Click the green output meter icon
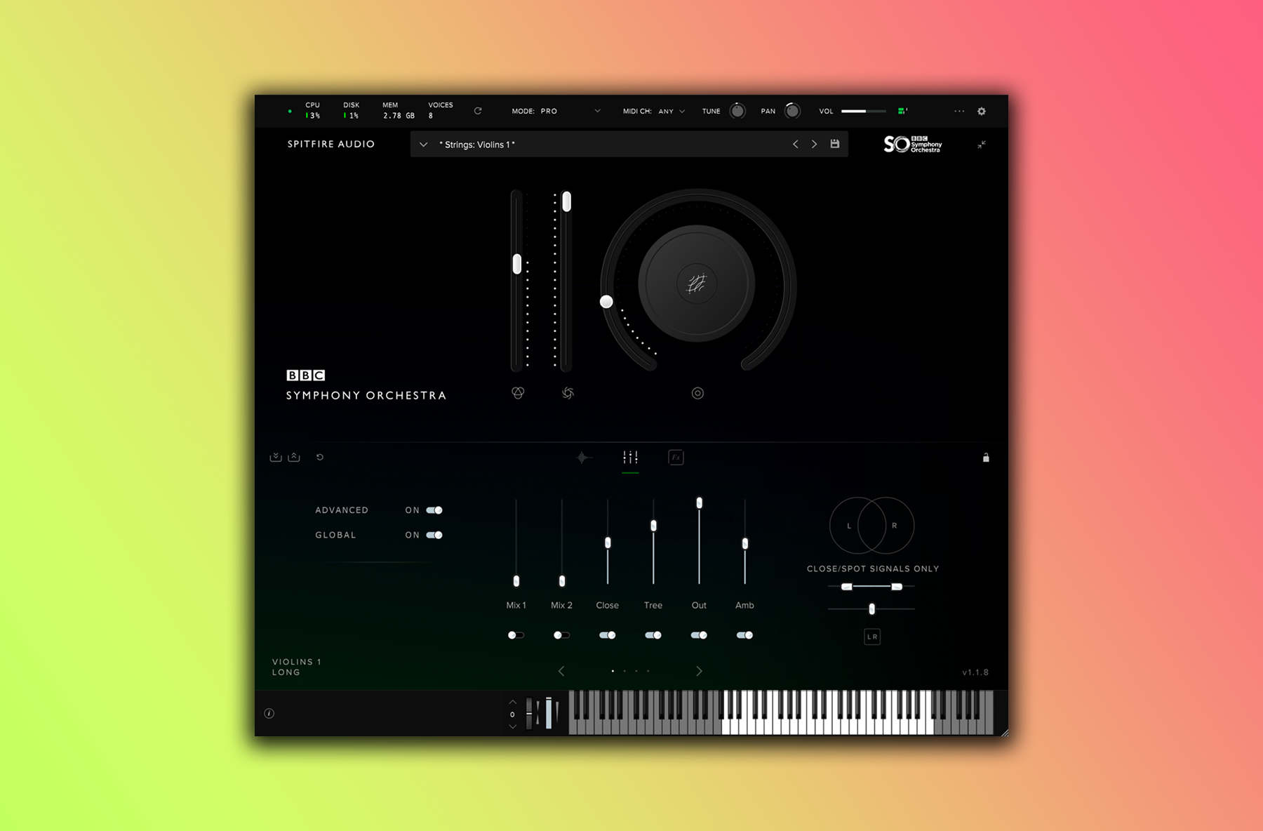This screenshot has height=831, width=1263. pyautogui.click(x=903, y=111)
